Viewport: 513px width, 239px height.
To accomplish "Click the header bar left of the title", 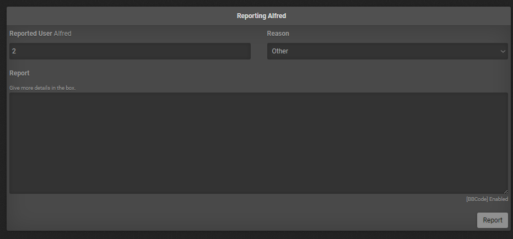I will pyautogui.click(x=110, y=16).
